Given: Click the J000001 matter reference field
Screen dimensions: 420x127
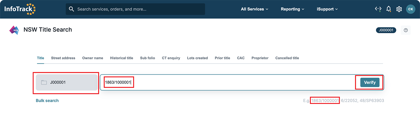Looking at the screenshot, I should point(67,82).
